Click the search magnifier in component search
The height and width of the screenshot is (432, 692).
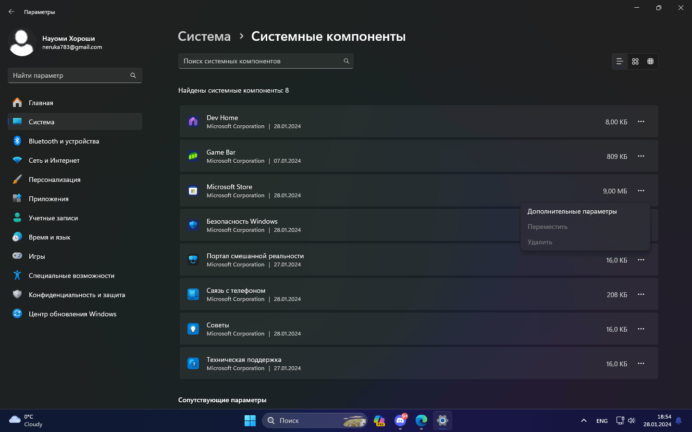(x=346, y=61)
